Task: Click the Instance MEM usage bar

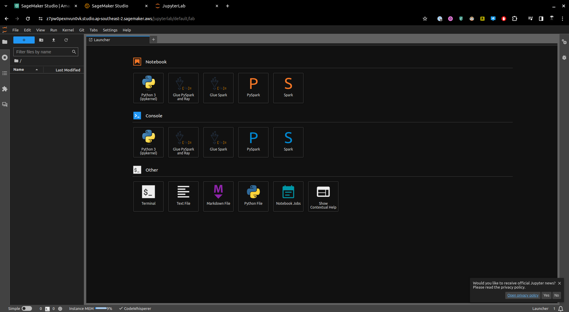Action: coord(101,308)
